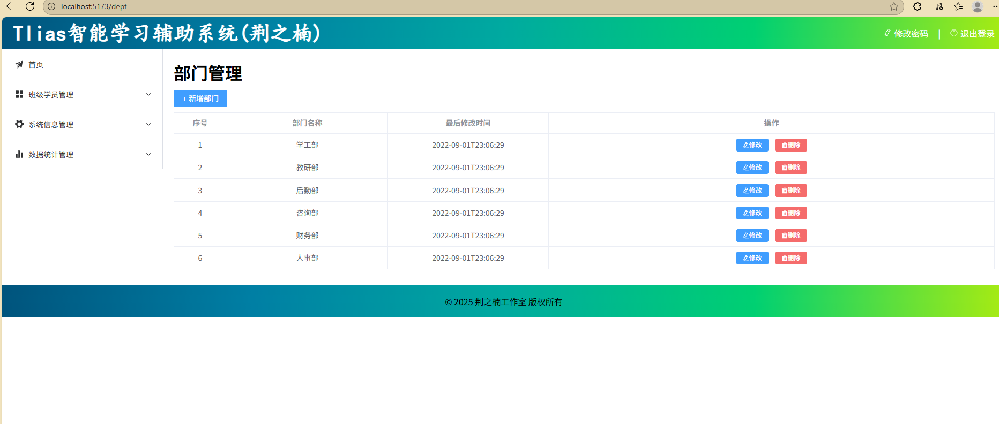
Task: Click the grid icon for 班级学员管理
Action: pyautogui.click(x=19, y=95)
